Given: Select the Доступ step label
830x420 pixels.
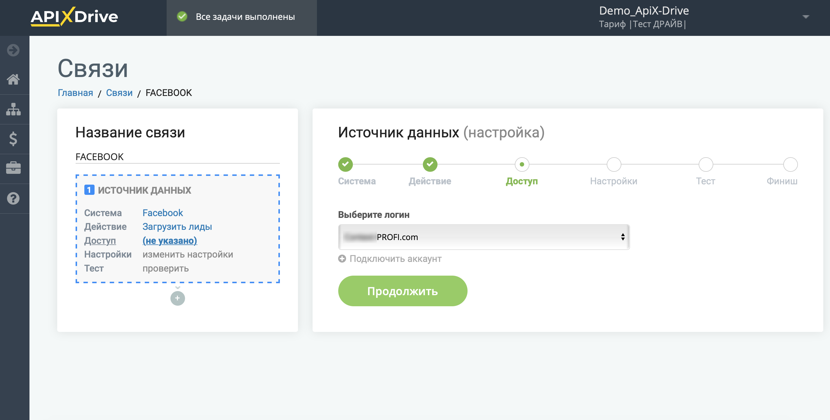Looking at the screenshot, I should click(522, 181).
